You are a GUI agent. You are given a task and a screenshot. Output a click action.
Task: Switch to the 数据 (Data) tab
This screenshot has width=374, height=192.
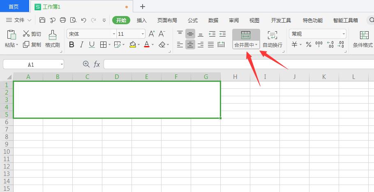[x=213, y=20]
